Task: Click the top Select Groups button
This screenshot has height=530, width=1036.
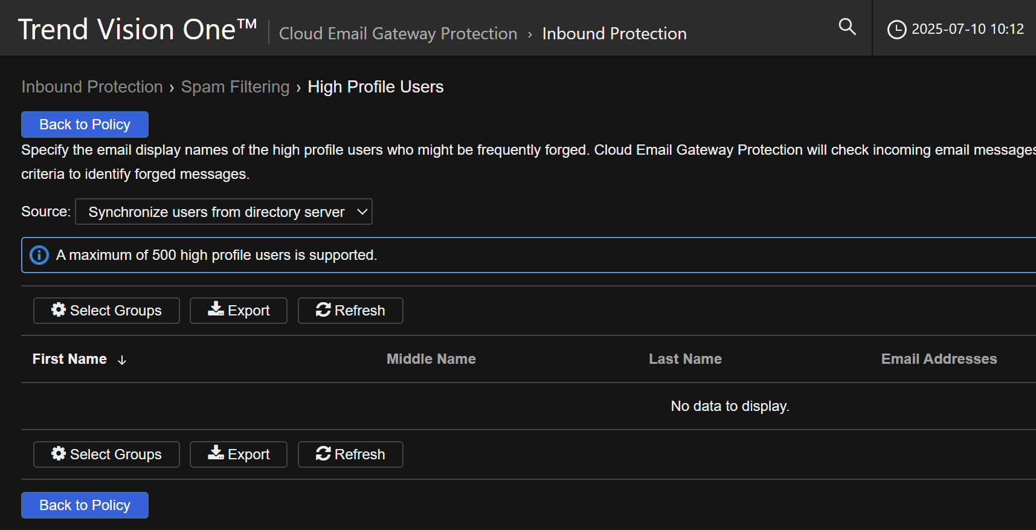Action: 106,311
